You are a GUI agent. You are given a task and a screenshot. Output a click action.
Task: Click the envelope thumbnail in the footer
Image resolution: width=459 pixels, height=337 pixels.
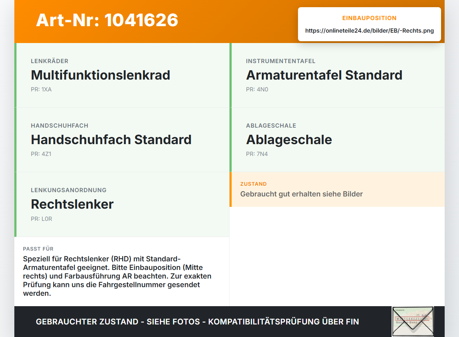(x=413, y=322)
